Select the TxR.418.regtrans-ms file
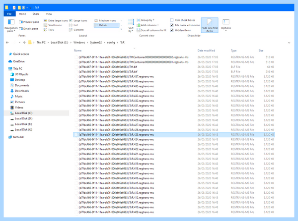This screenshot has width=298, height=221. pos(174,168)
